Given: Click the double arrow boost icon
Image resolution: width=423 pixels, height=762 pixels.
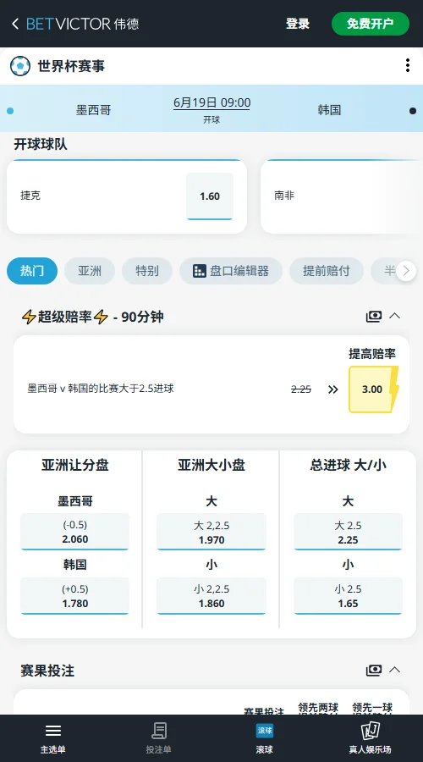Looking at the screenshot, I should (x=332, y=389).
